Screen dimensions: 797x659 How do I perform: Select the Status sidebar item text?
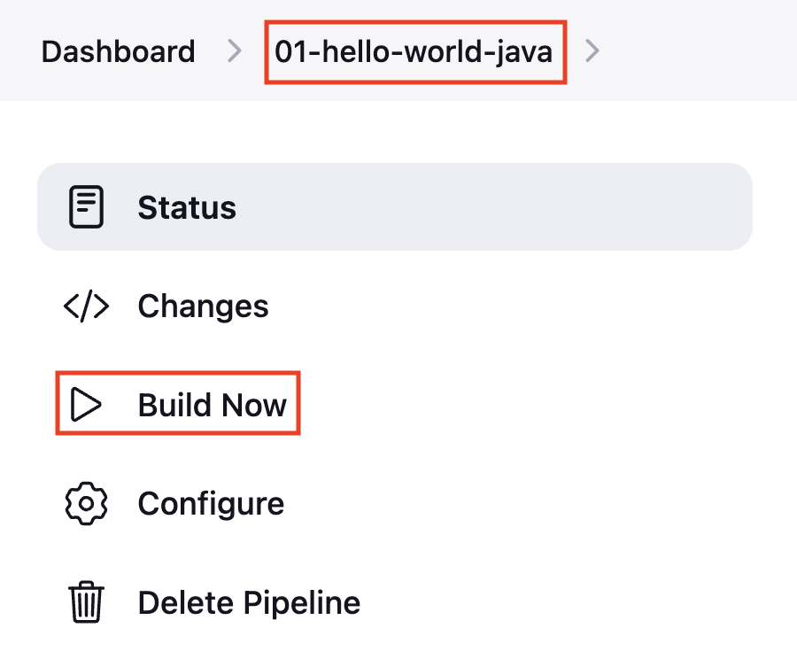pyautogui.click(x=187, y=207)
